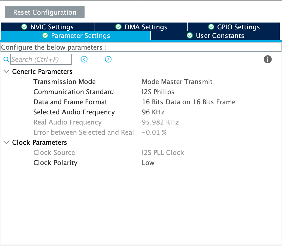Screen dimensions: 282x246
Task: Click the Reset Configuration button
Action: click(45, 12)
